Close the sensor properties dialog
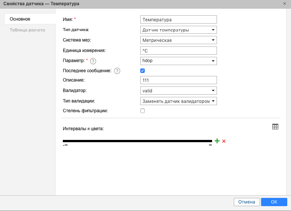The height and width of the screenshot is (211, 291). [285, 3]
